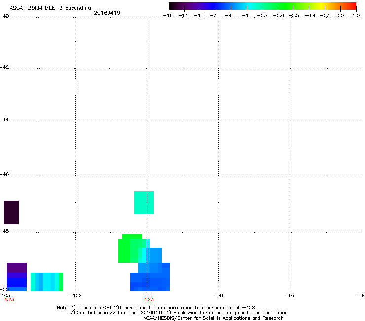Click the large blue data patch near -99, -50

(150, 282)
